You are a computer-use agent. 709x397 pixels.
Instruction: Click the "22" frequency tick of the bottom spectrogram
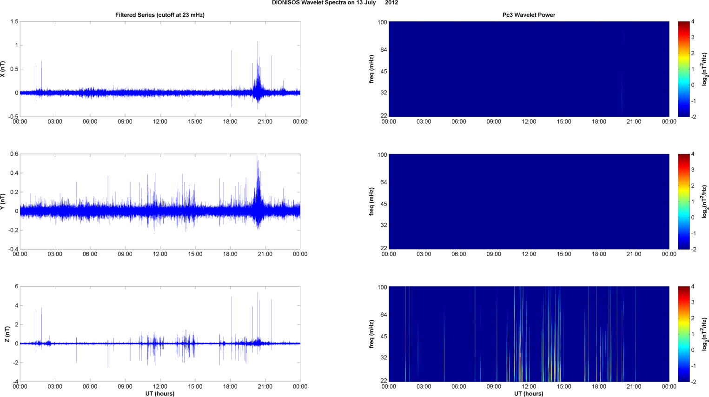[x=384, y=381]
